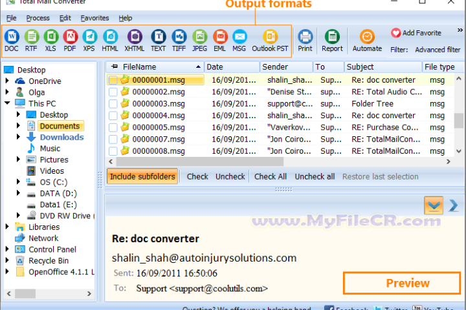Click folder tree horizontal scrollbar thumb
The height and width of the screenshot is (310, 466).
[25, 294]
